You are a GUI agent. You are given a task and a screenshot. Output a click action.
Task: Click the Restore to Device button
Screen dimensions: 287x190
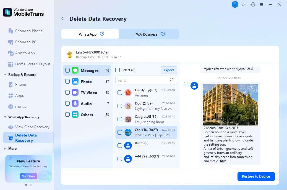coord(256,176)
